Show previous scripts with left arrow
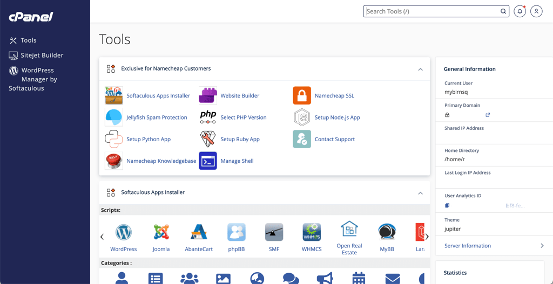 [102, 237]
